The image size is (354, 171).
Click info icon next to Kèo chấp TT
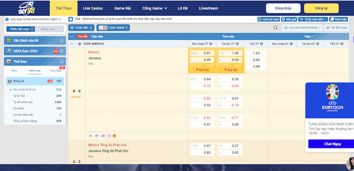point(211,44)
